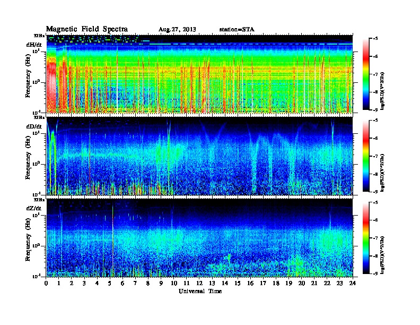Click the log PSD units label beside the dD/dt color bar
Viewport: 420px width, 325px height.
coord(383,173)
